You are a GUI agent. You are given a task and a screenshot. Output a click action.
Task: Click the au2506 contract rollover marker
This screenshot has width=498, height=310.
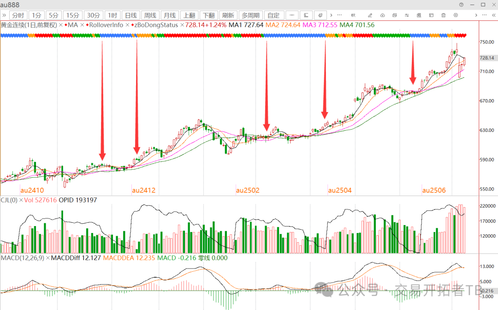click(434, 190)
